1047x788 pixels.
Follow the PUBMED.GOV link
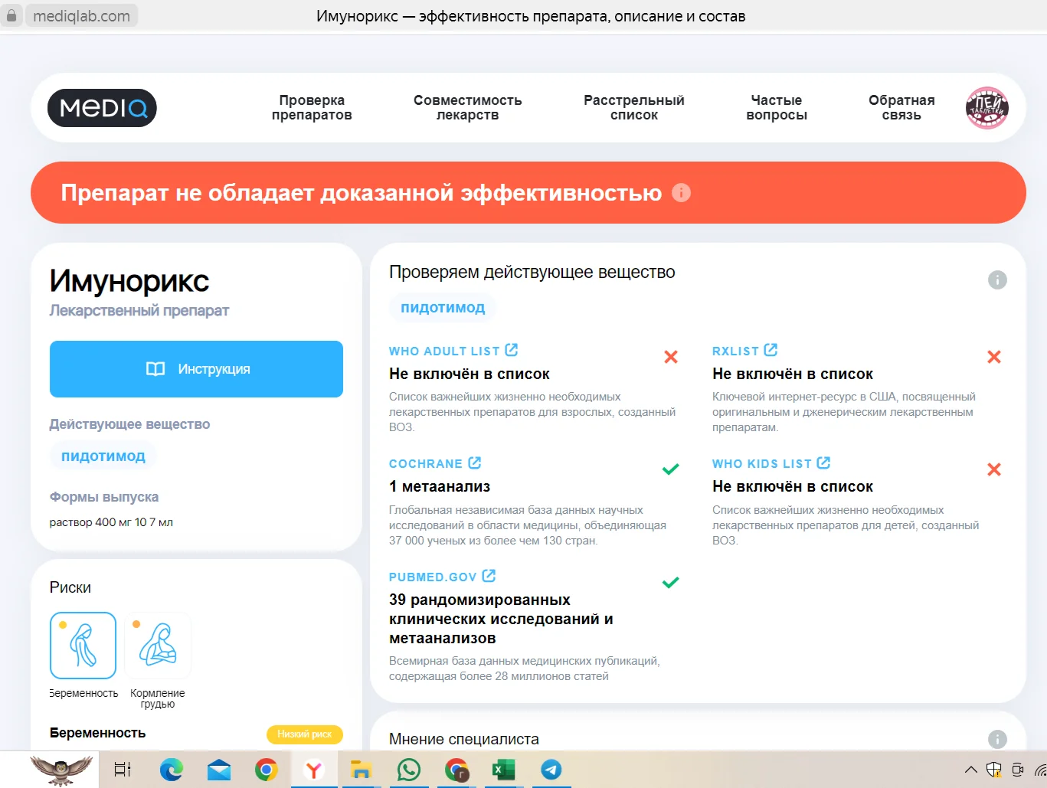tap(433, 577)
